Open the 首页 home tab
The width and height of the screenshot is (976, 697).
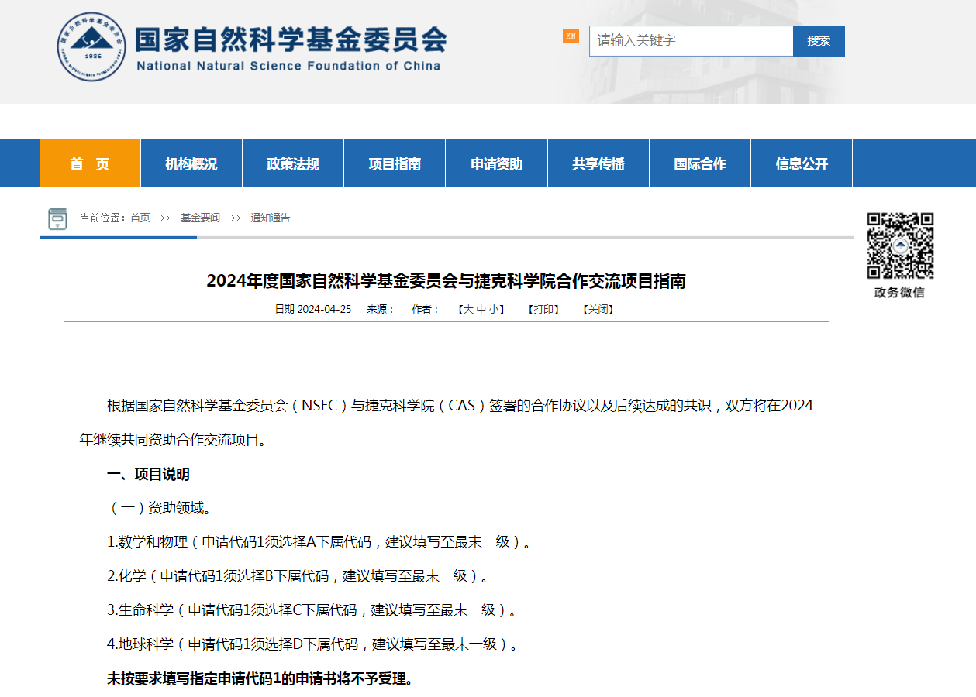point(90,163)
